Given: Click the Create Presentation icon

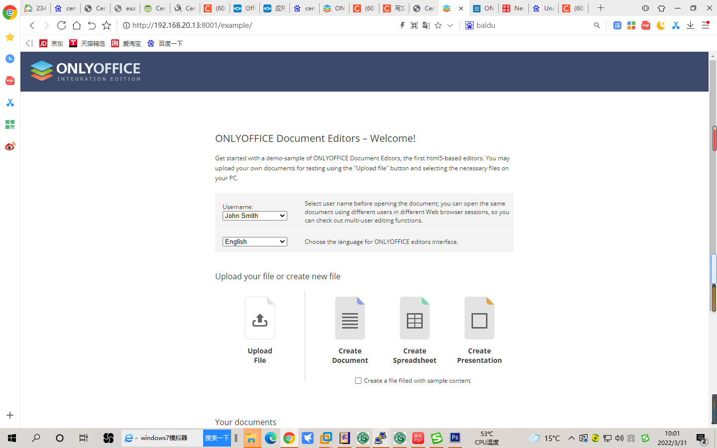Looking at the screenshot, I should (x=479, y=318).
